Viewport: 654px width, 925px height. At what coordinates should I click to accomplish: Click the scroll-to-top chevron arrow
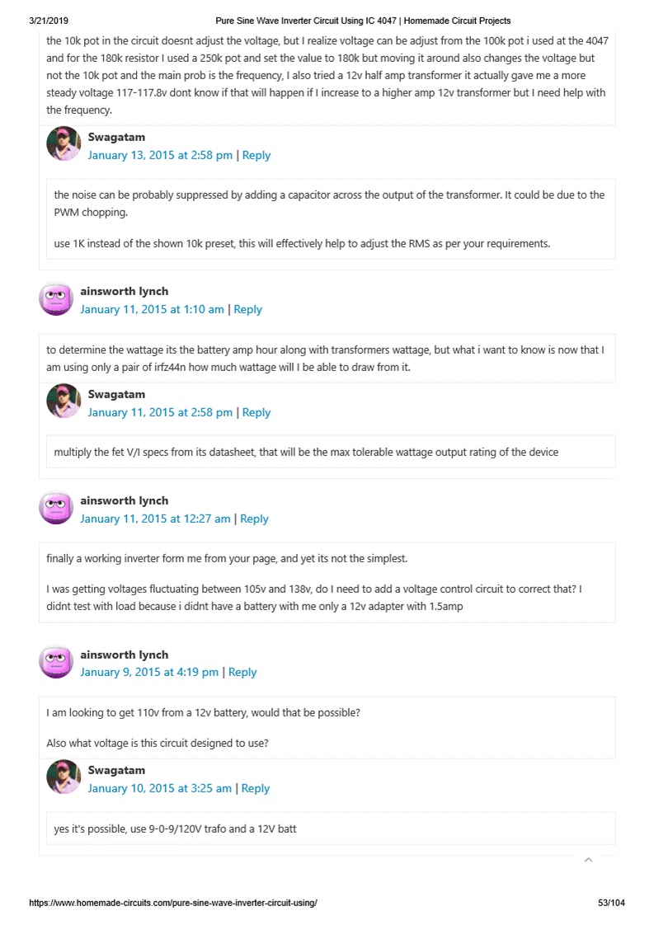click(588, 860)
